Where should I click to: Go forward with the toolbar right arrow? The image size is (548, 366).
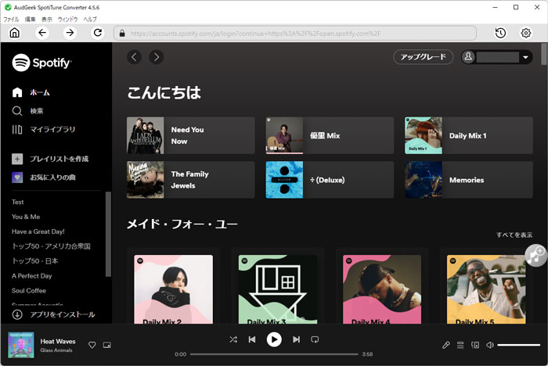(70, 33)
